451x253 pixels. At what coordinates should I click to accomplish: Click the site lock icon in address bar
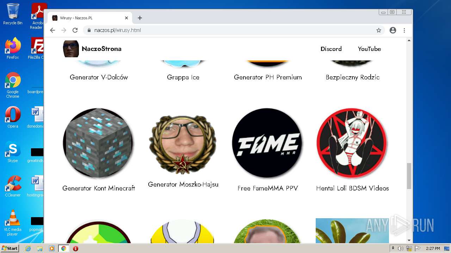point(89,30)
